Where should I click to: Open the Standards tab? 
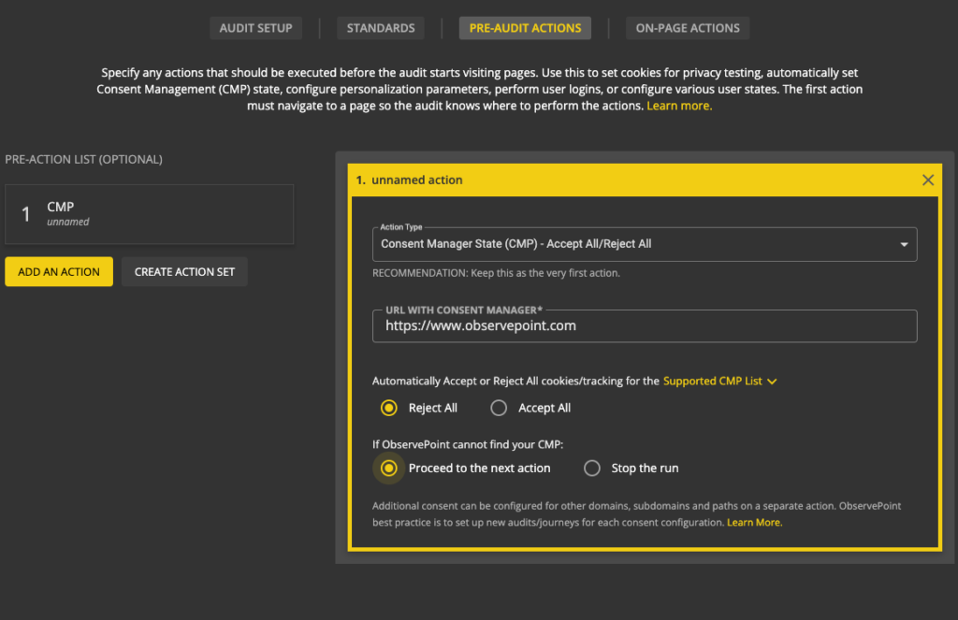(x=380, y=28)
